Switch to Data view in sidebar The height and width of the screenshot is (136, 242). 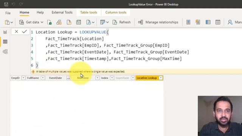coord(5,42)
